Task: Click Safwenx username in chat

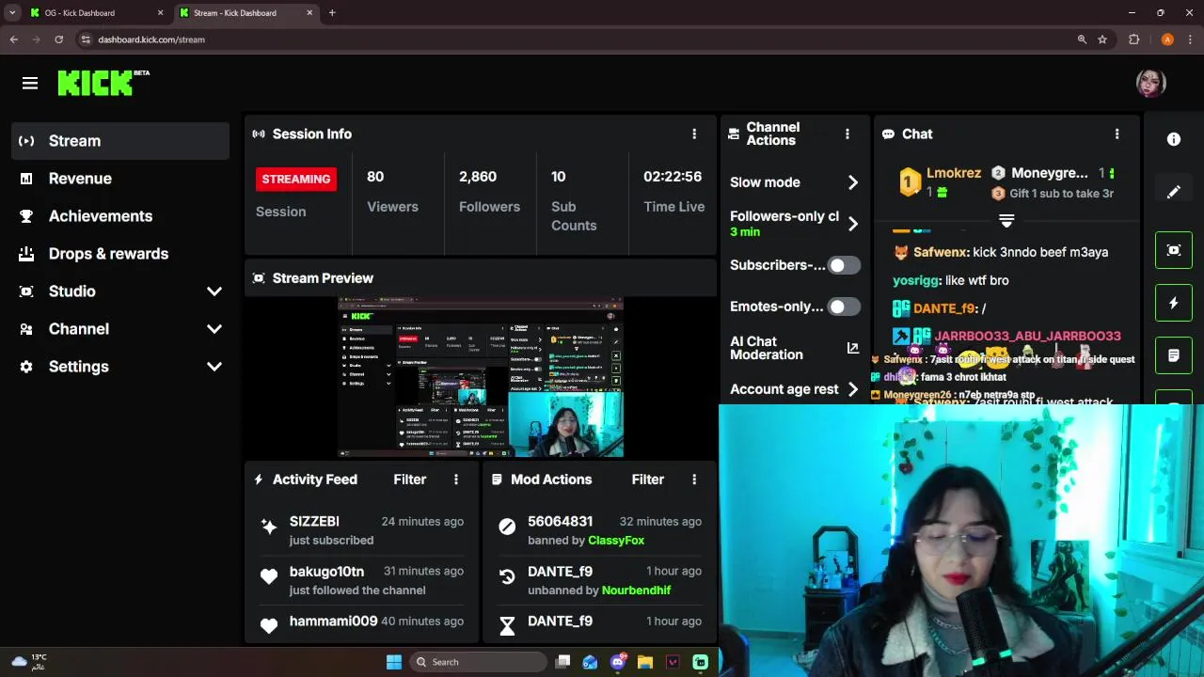Action: click(x=941, y=252)
